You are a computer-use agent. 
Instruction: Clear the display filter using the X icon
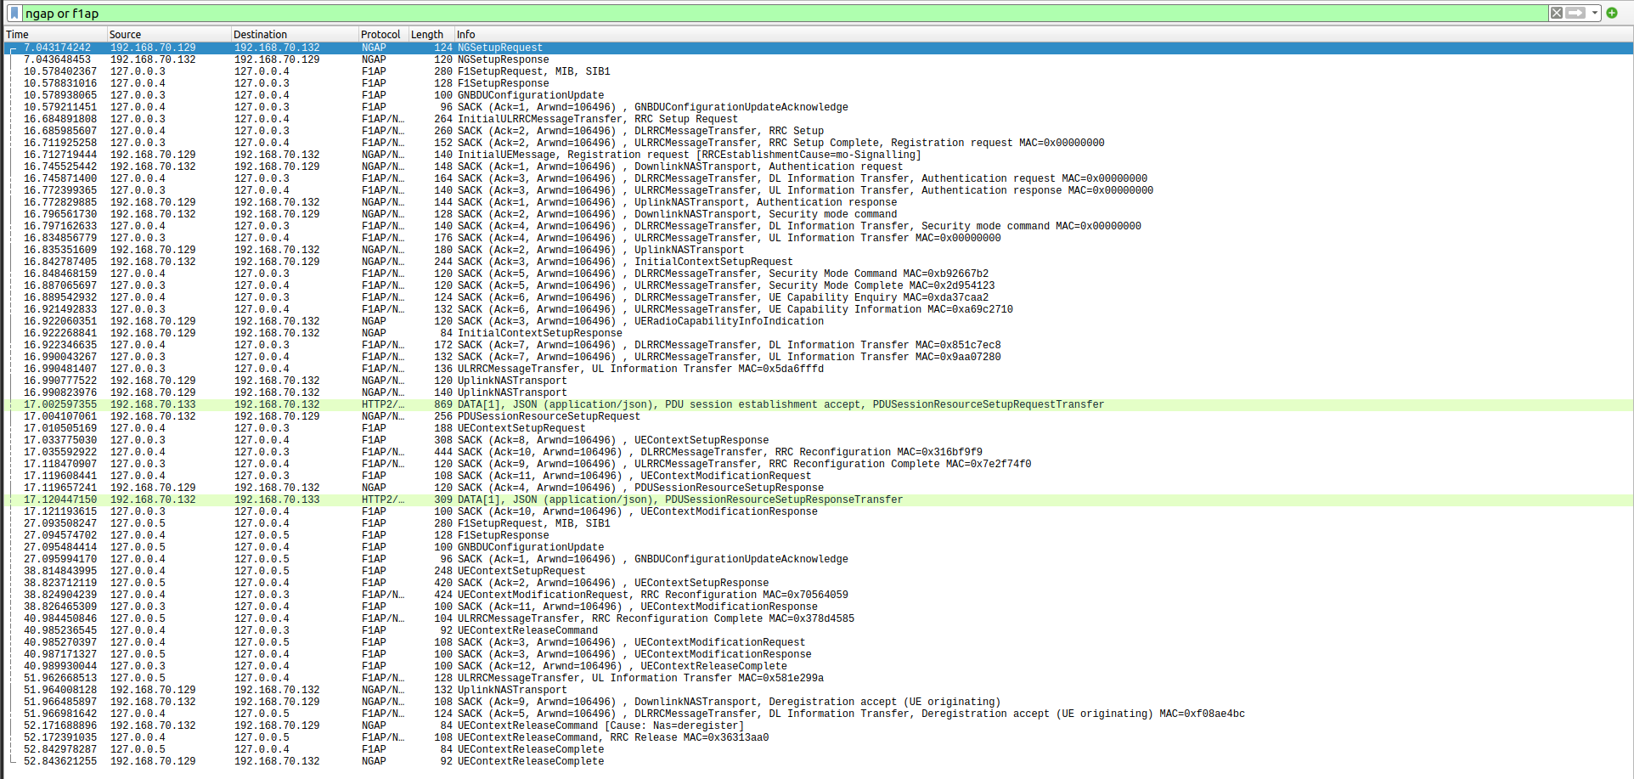(x=1556, y=13)
